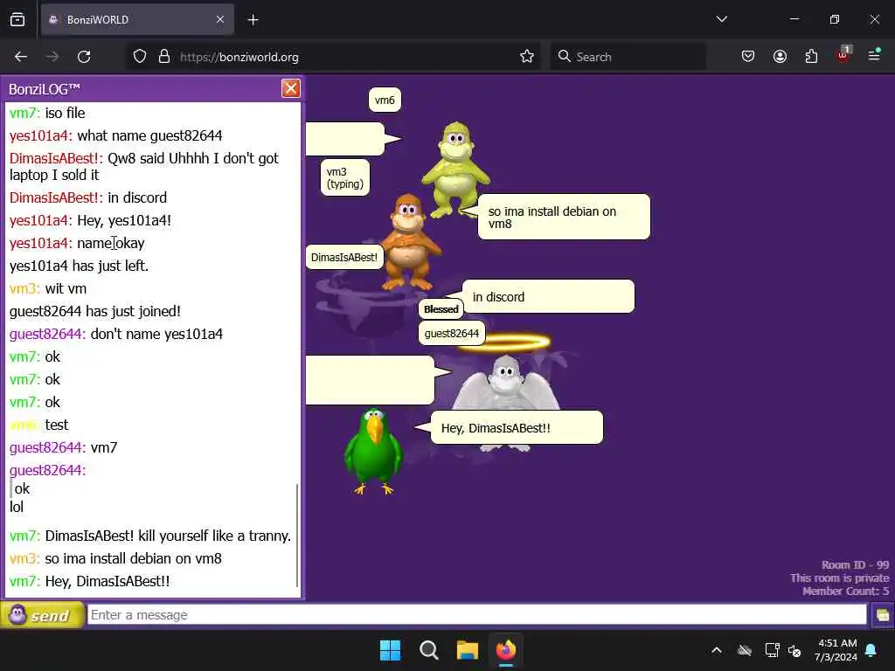Focus the 'Enter a message' input field
The height and width of the screenshot is (671, 895).
pos(476,614)
